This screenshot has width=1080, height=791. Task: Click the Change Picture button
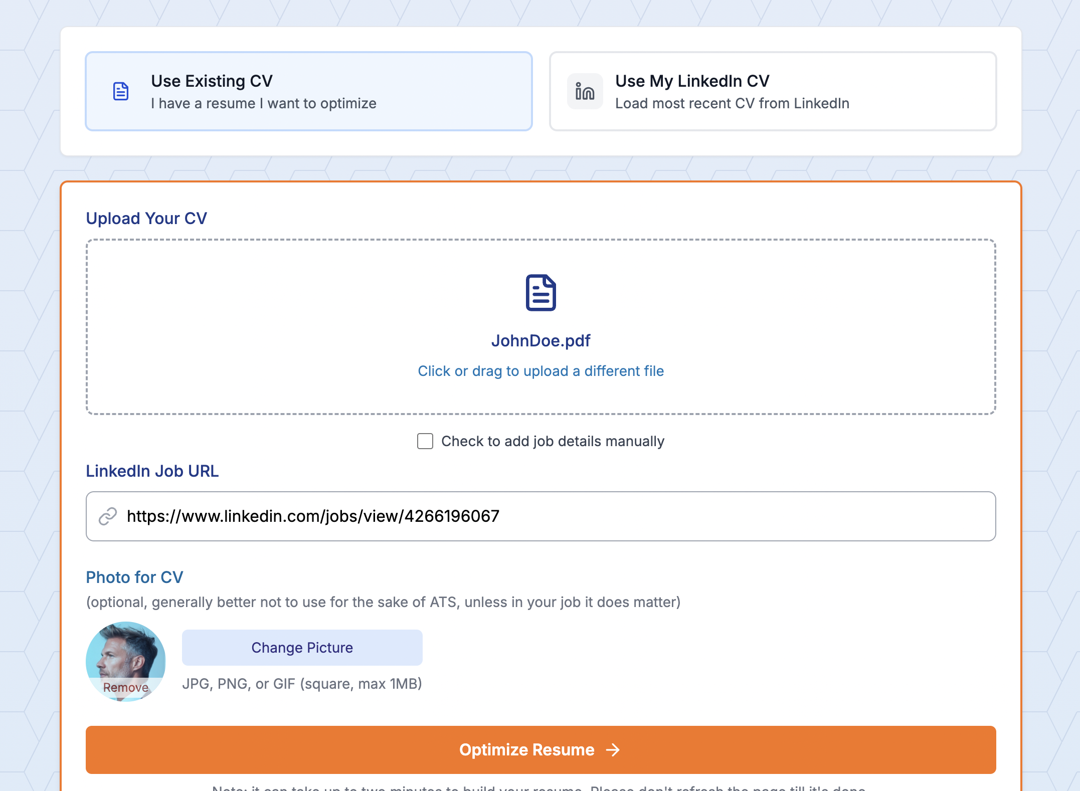coord(302,648)
